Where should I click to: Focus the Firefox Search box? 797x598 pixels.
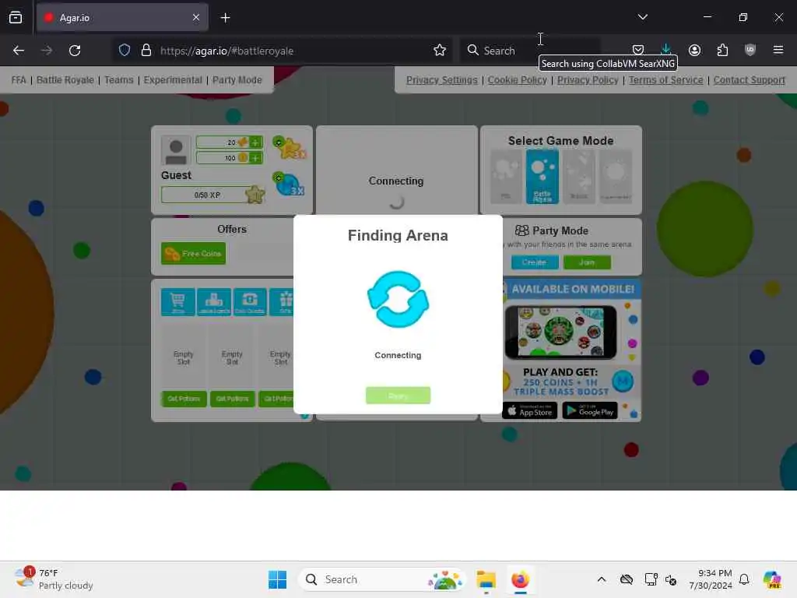click(531, 51)
